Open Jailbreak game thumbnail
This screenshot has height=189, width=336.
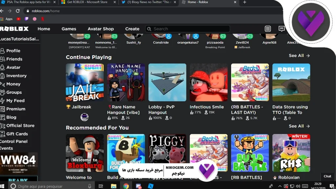point(85,82)
